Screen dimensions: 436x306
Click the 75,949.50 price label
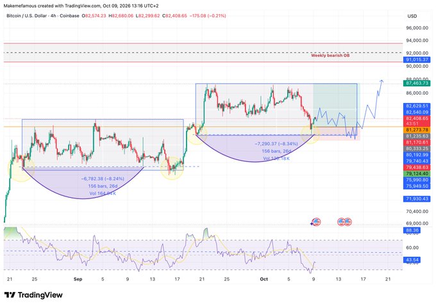(417, 186)
